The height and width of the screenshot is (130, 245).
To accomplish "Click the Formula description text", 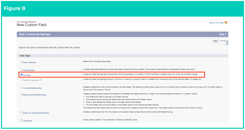I will coord(140,74).
